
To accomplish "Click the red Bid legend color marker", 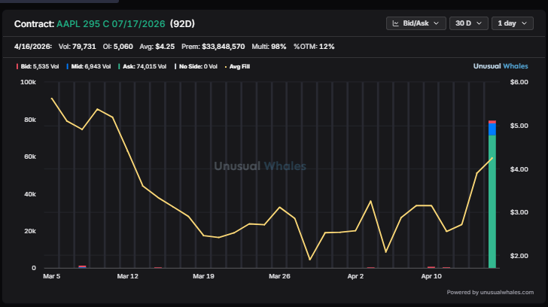I will click(17, 66).
